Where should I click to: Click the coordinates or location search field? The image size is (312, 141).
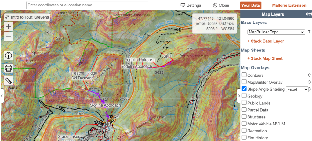[87, 5]
